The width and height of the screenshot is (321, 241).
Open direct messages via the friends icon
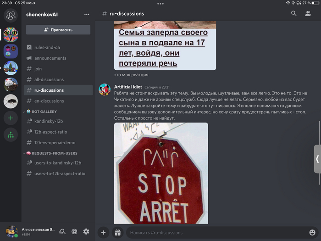point(10,15)
